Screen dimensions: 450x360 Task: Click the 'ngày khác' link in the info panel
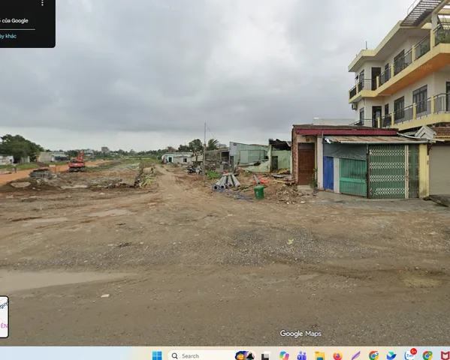8,36
